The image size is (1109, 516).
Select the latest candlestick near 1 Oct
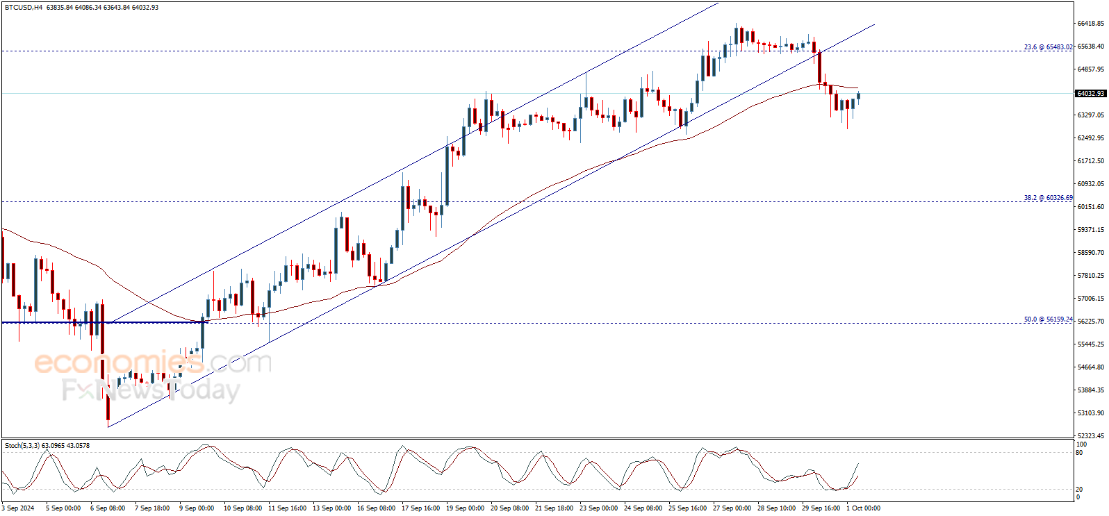tap(859, 97)
